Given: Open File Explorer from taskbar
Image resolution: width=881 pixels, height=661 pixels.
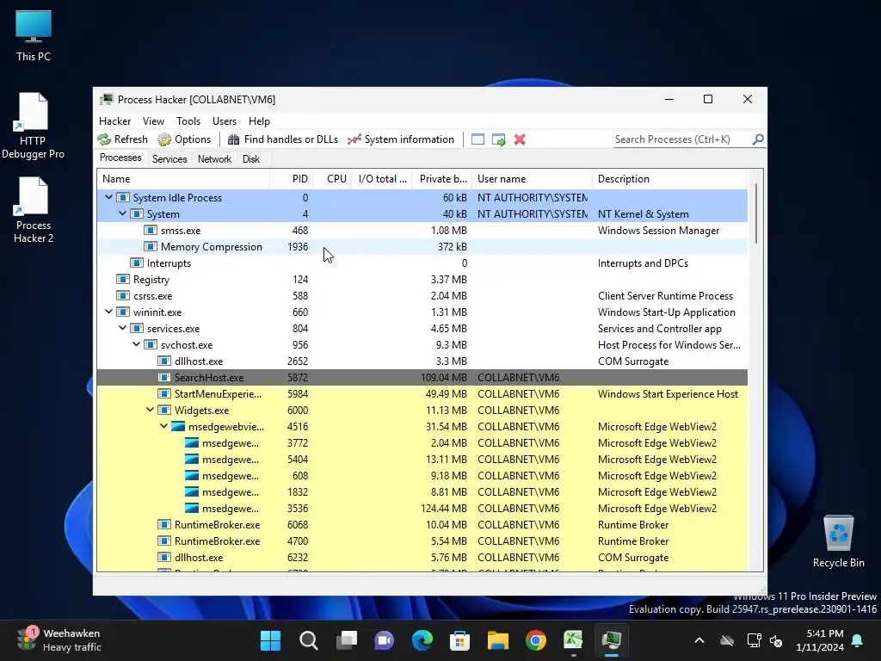Looking at the screenshot, I should [498, 640].
